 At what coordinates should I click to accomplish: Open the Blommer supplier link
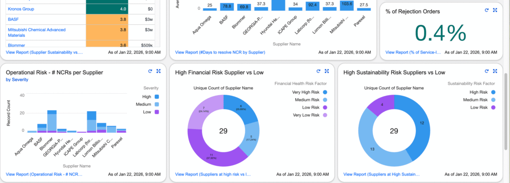16,45
